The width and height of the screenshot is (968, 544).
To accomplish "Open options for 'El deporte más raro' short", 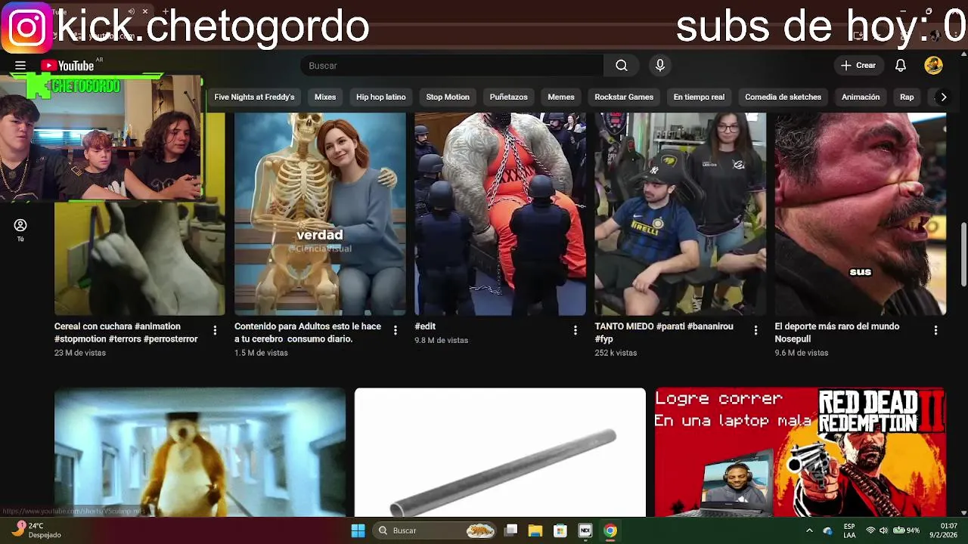I will [935, 330].
